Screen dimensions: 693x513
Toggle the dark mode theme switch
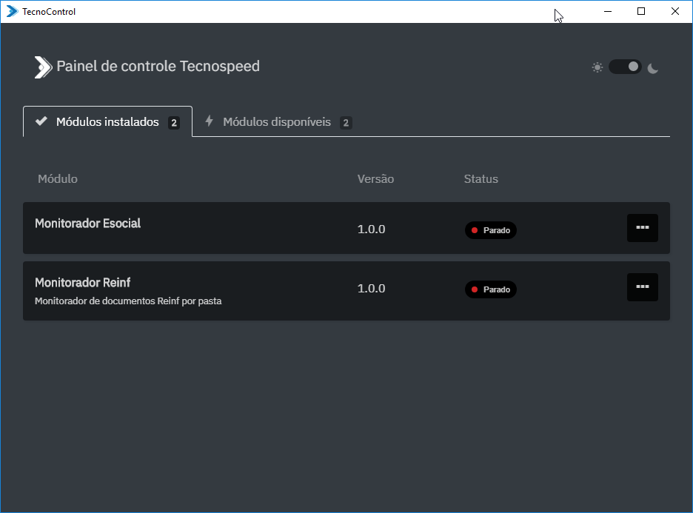[x=625, y=67]
